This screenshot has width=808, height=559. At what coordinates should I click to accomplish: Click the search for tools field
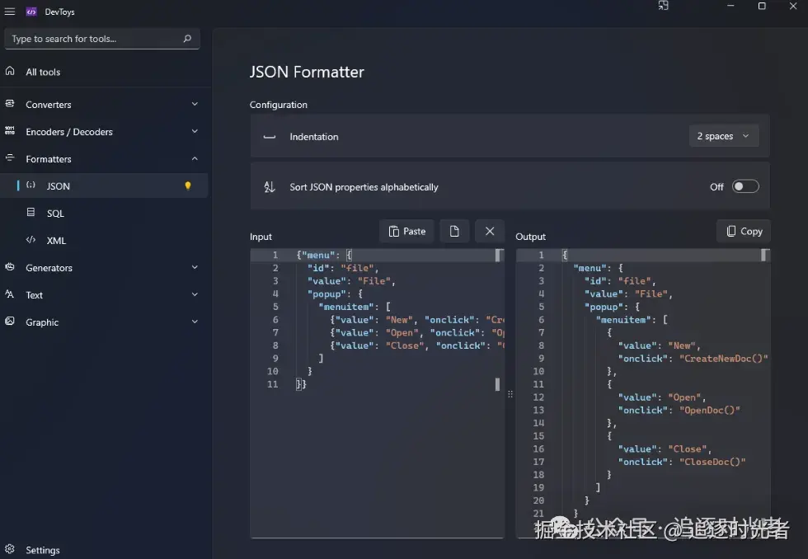point(102,39)
